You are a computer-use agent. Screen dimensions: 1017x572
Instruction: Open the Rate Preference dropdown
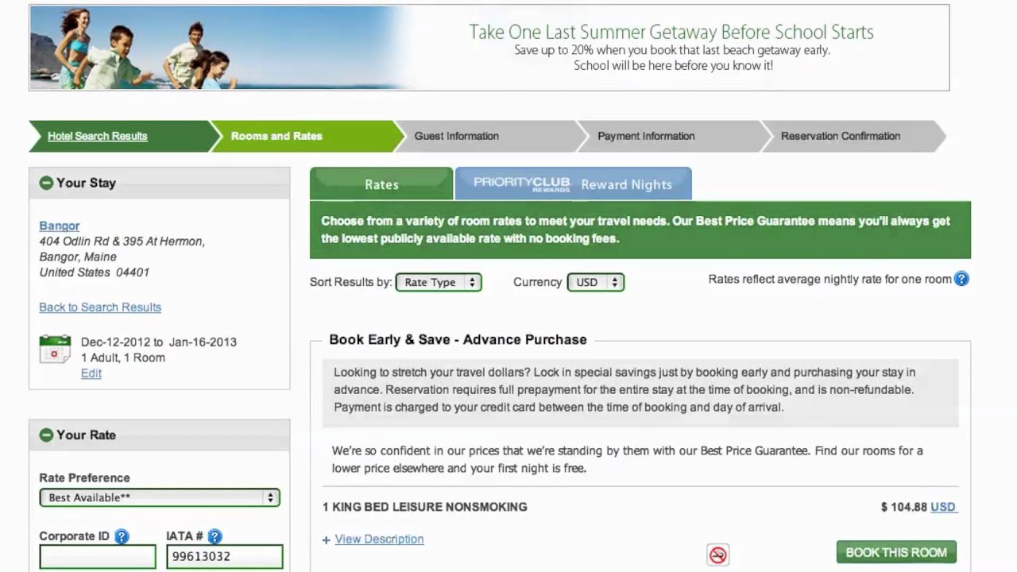[x=160, y=497]
